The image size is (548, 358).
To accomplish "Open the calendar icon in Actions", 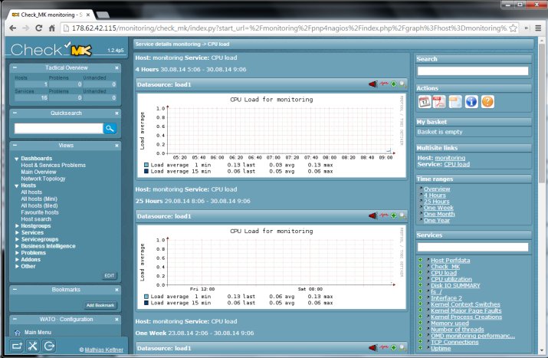I will (425, 102).
